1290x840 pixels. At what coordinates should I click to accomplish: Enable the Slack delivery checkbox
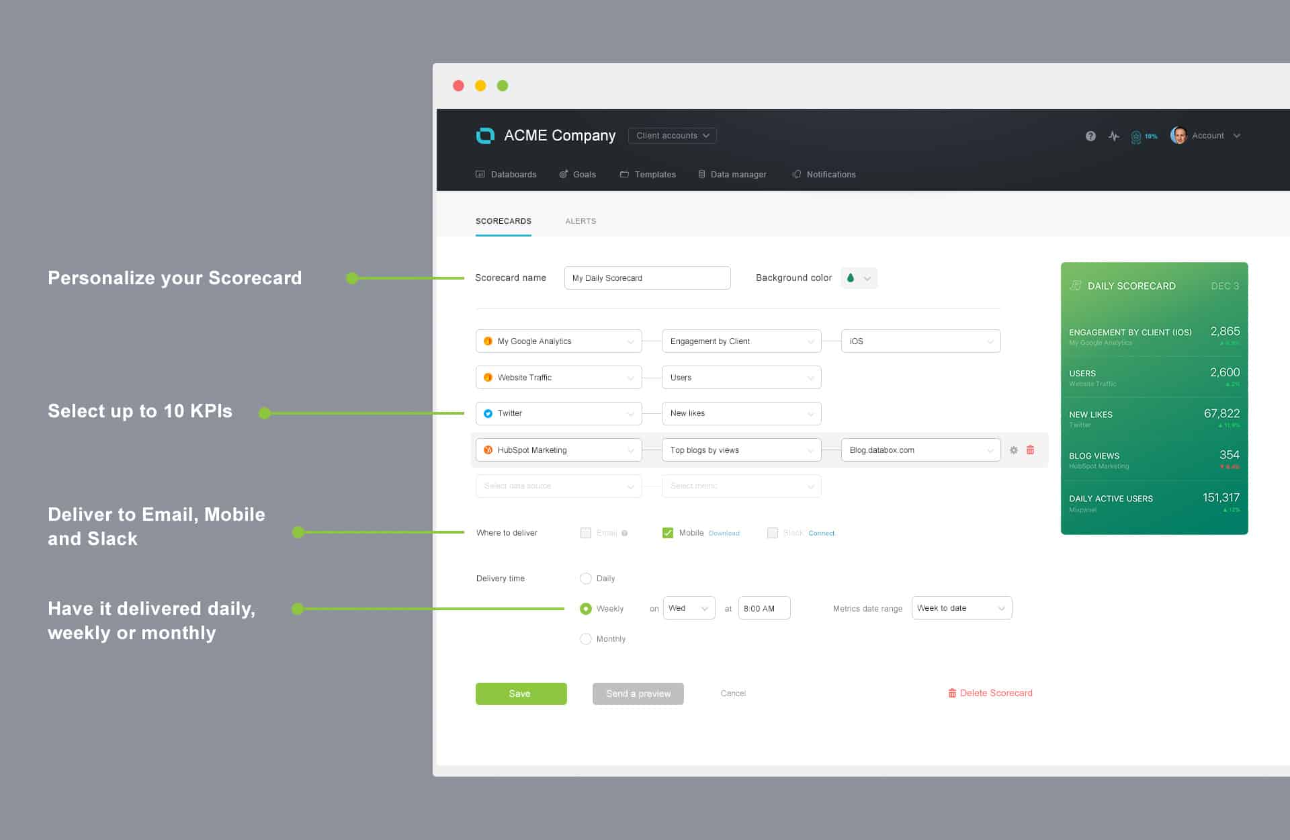pos(773,533)
